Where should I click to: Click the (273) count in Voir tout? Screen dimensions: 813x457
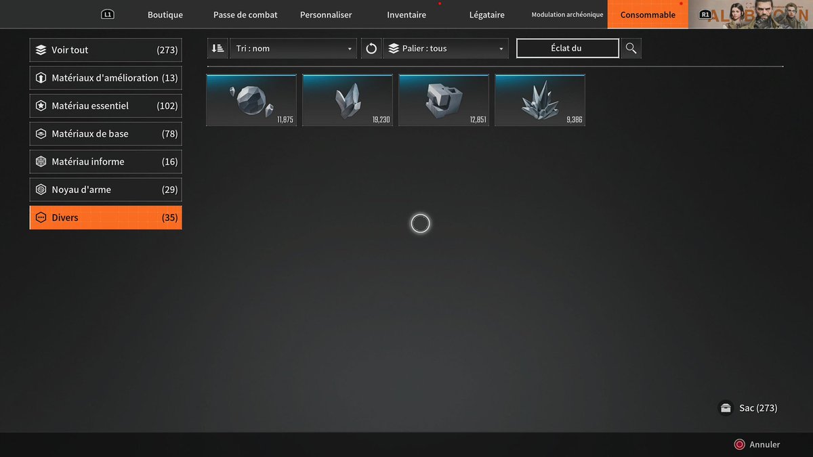[x=167, y=50]
